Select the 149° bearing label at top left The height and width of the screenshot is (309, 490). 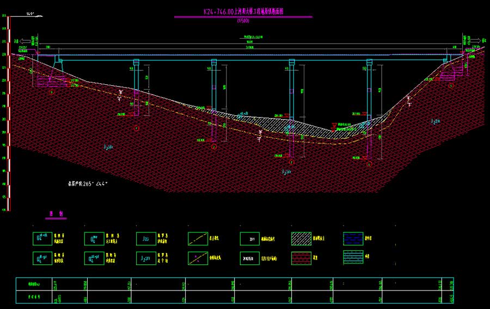click(30, 14)
